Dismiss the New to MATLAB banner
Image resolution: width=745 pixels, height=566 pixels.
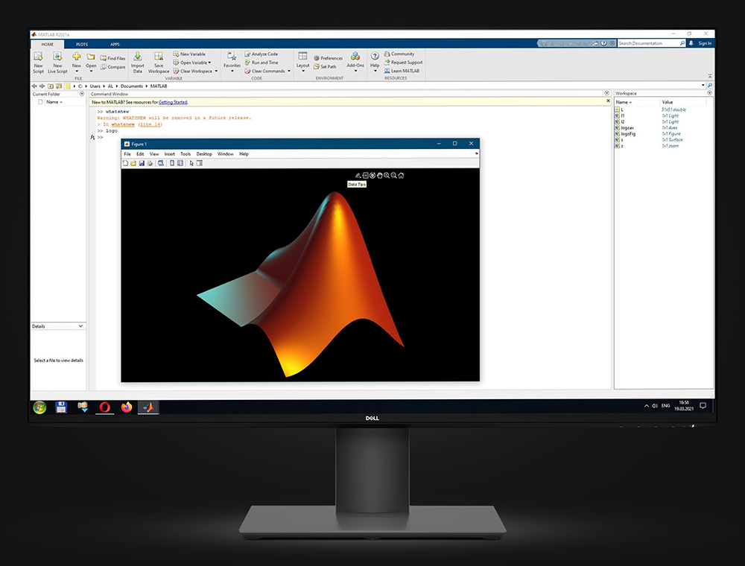pyautogui.click(x=608, y=101)
